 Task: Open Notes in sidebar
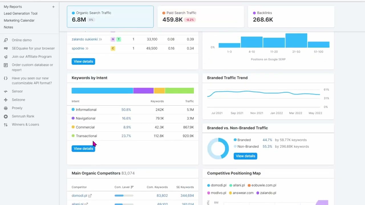[x=8, y=27]
